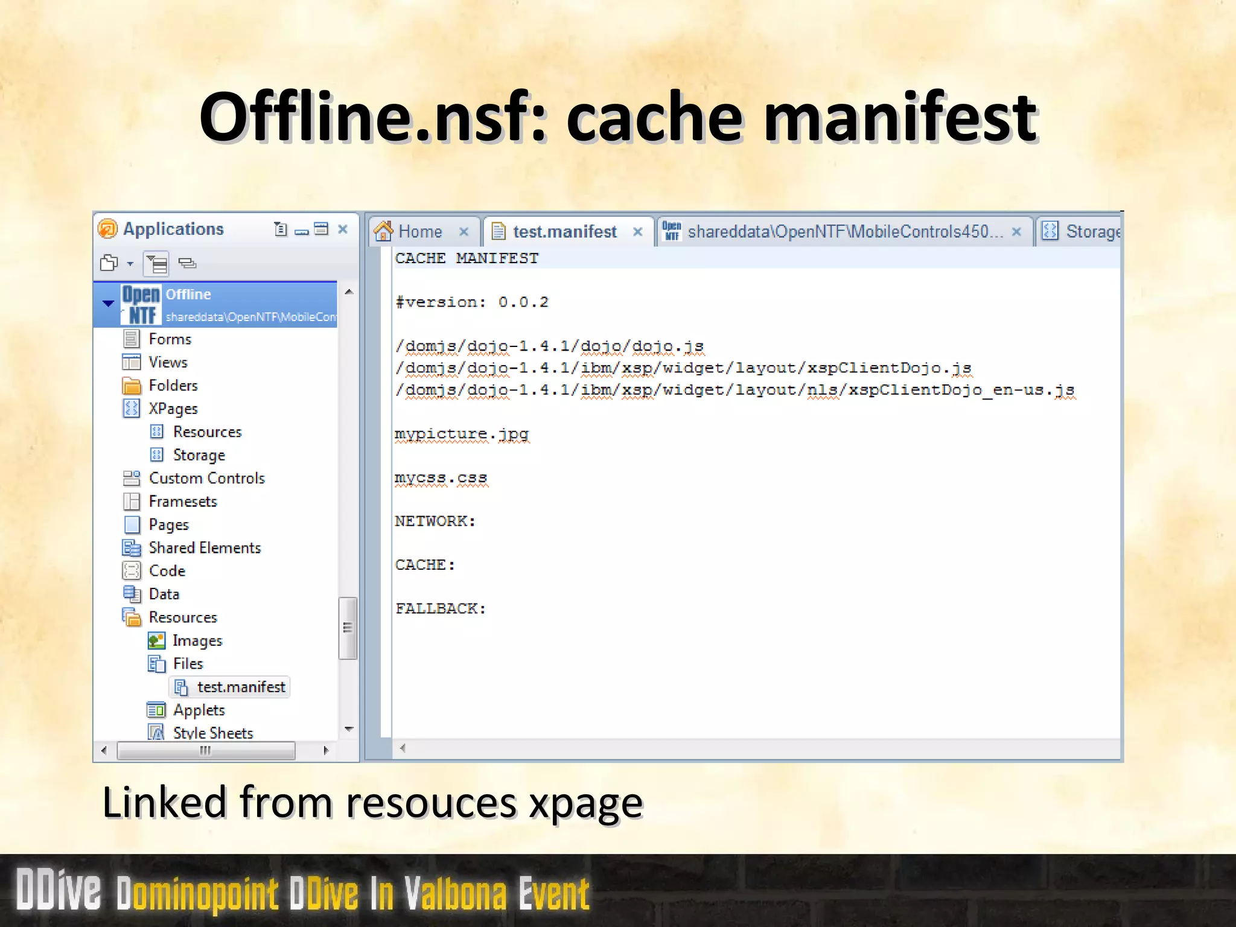Open the dropdown arrow beside open application icon

point(130,264)
